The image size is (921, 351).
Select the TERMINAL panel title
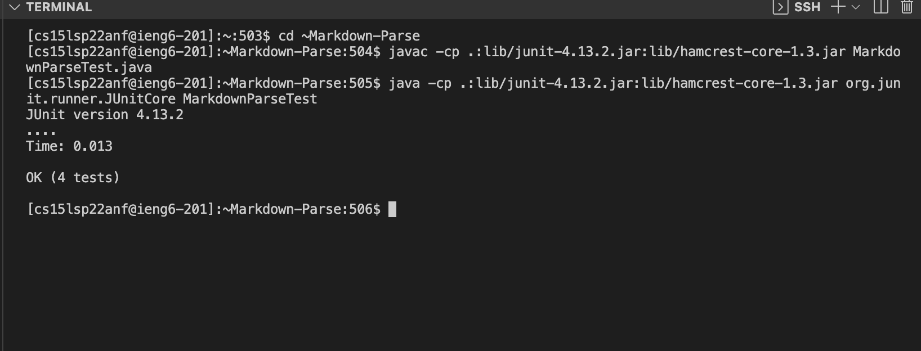coord(59,7)
